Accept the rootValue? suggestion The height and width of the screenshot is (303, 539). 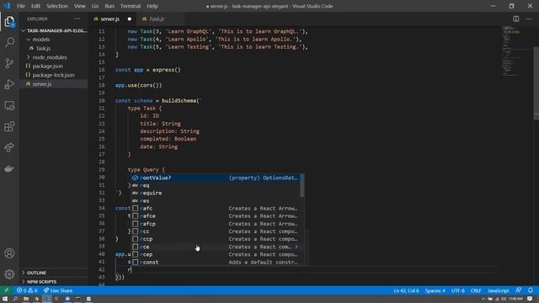click(216, 178)
